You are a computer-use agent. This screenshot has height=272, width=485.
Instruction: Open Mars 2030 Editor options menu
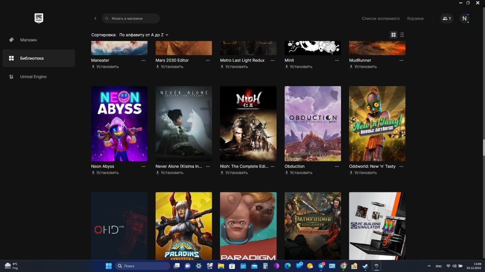pos(208,60)
